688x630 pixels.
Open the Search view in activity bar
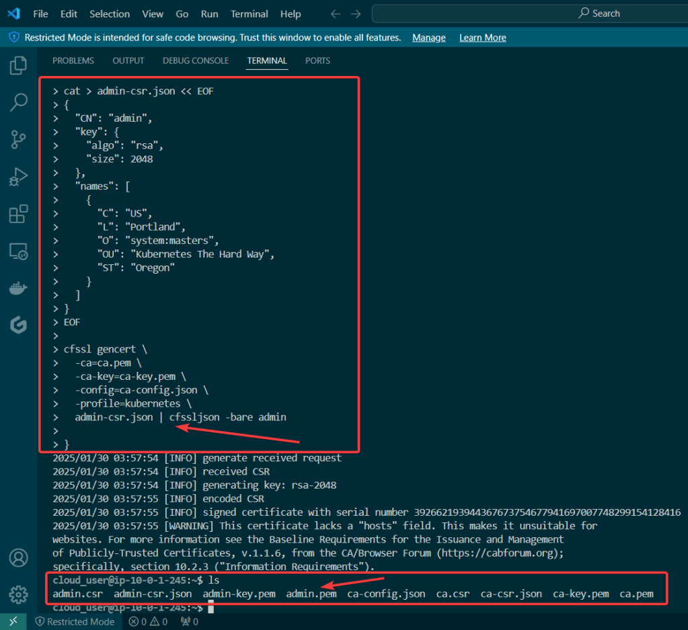[x=18, y=103]
